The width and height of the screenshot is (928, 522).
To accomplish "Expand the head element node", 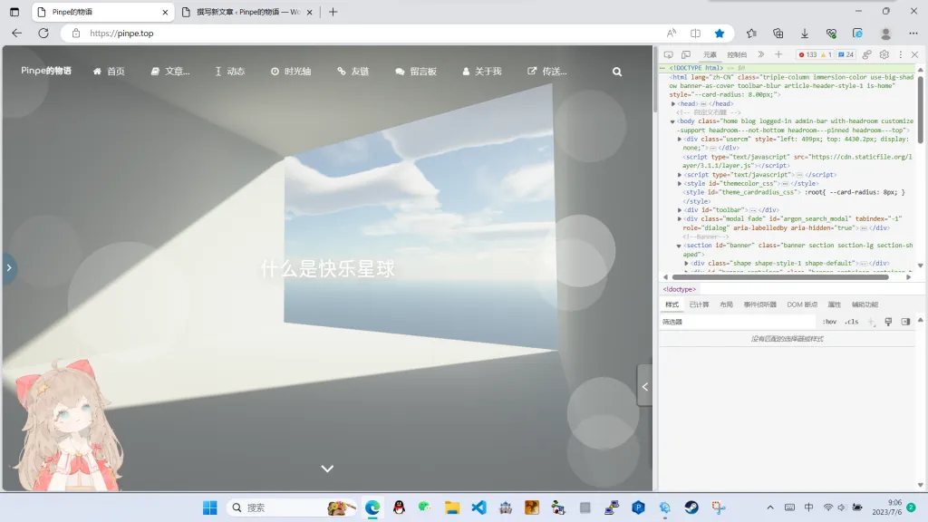I will click(x=673, y=103).
